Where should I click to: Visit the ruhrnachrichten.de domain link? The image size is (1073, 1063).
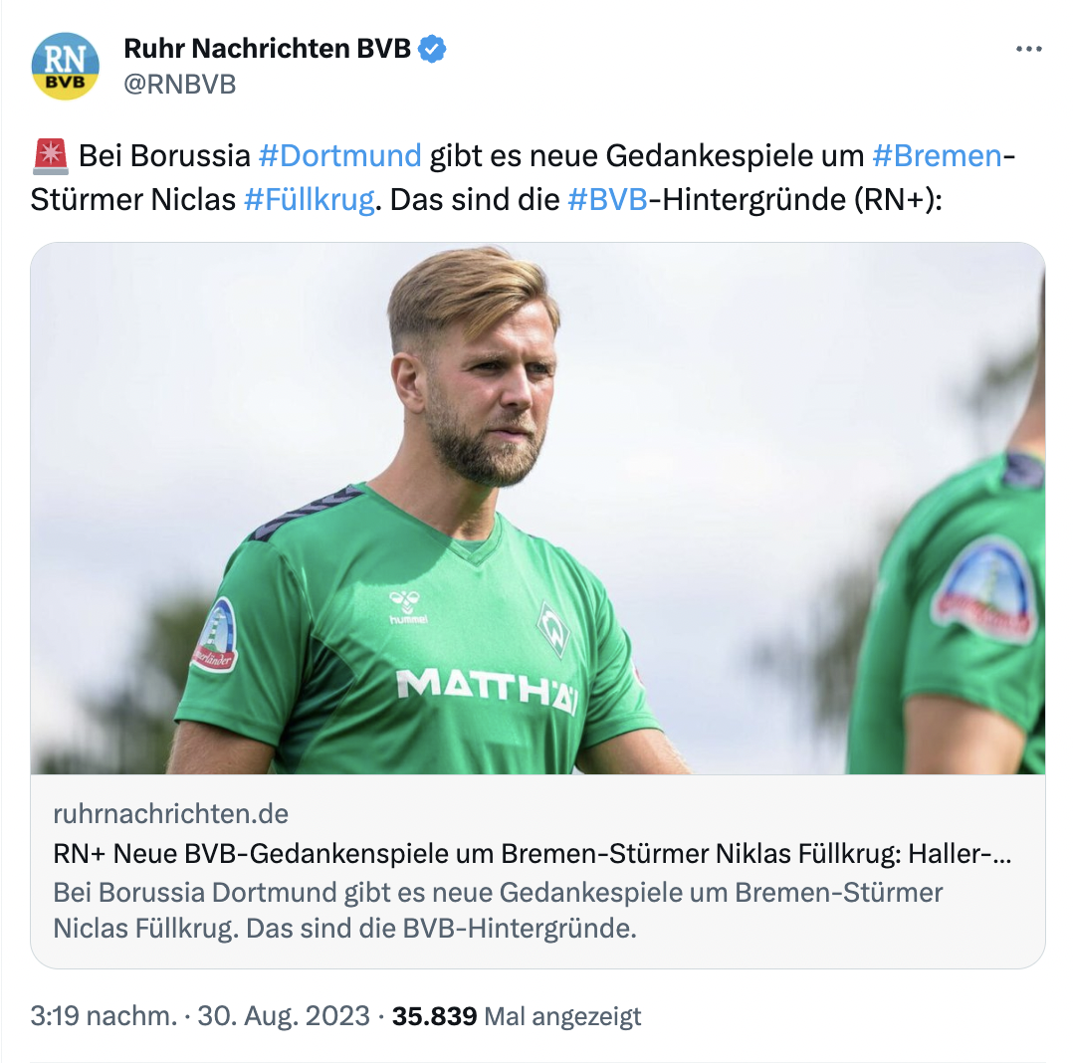(x=170, y=814)
